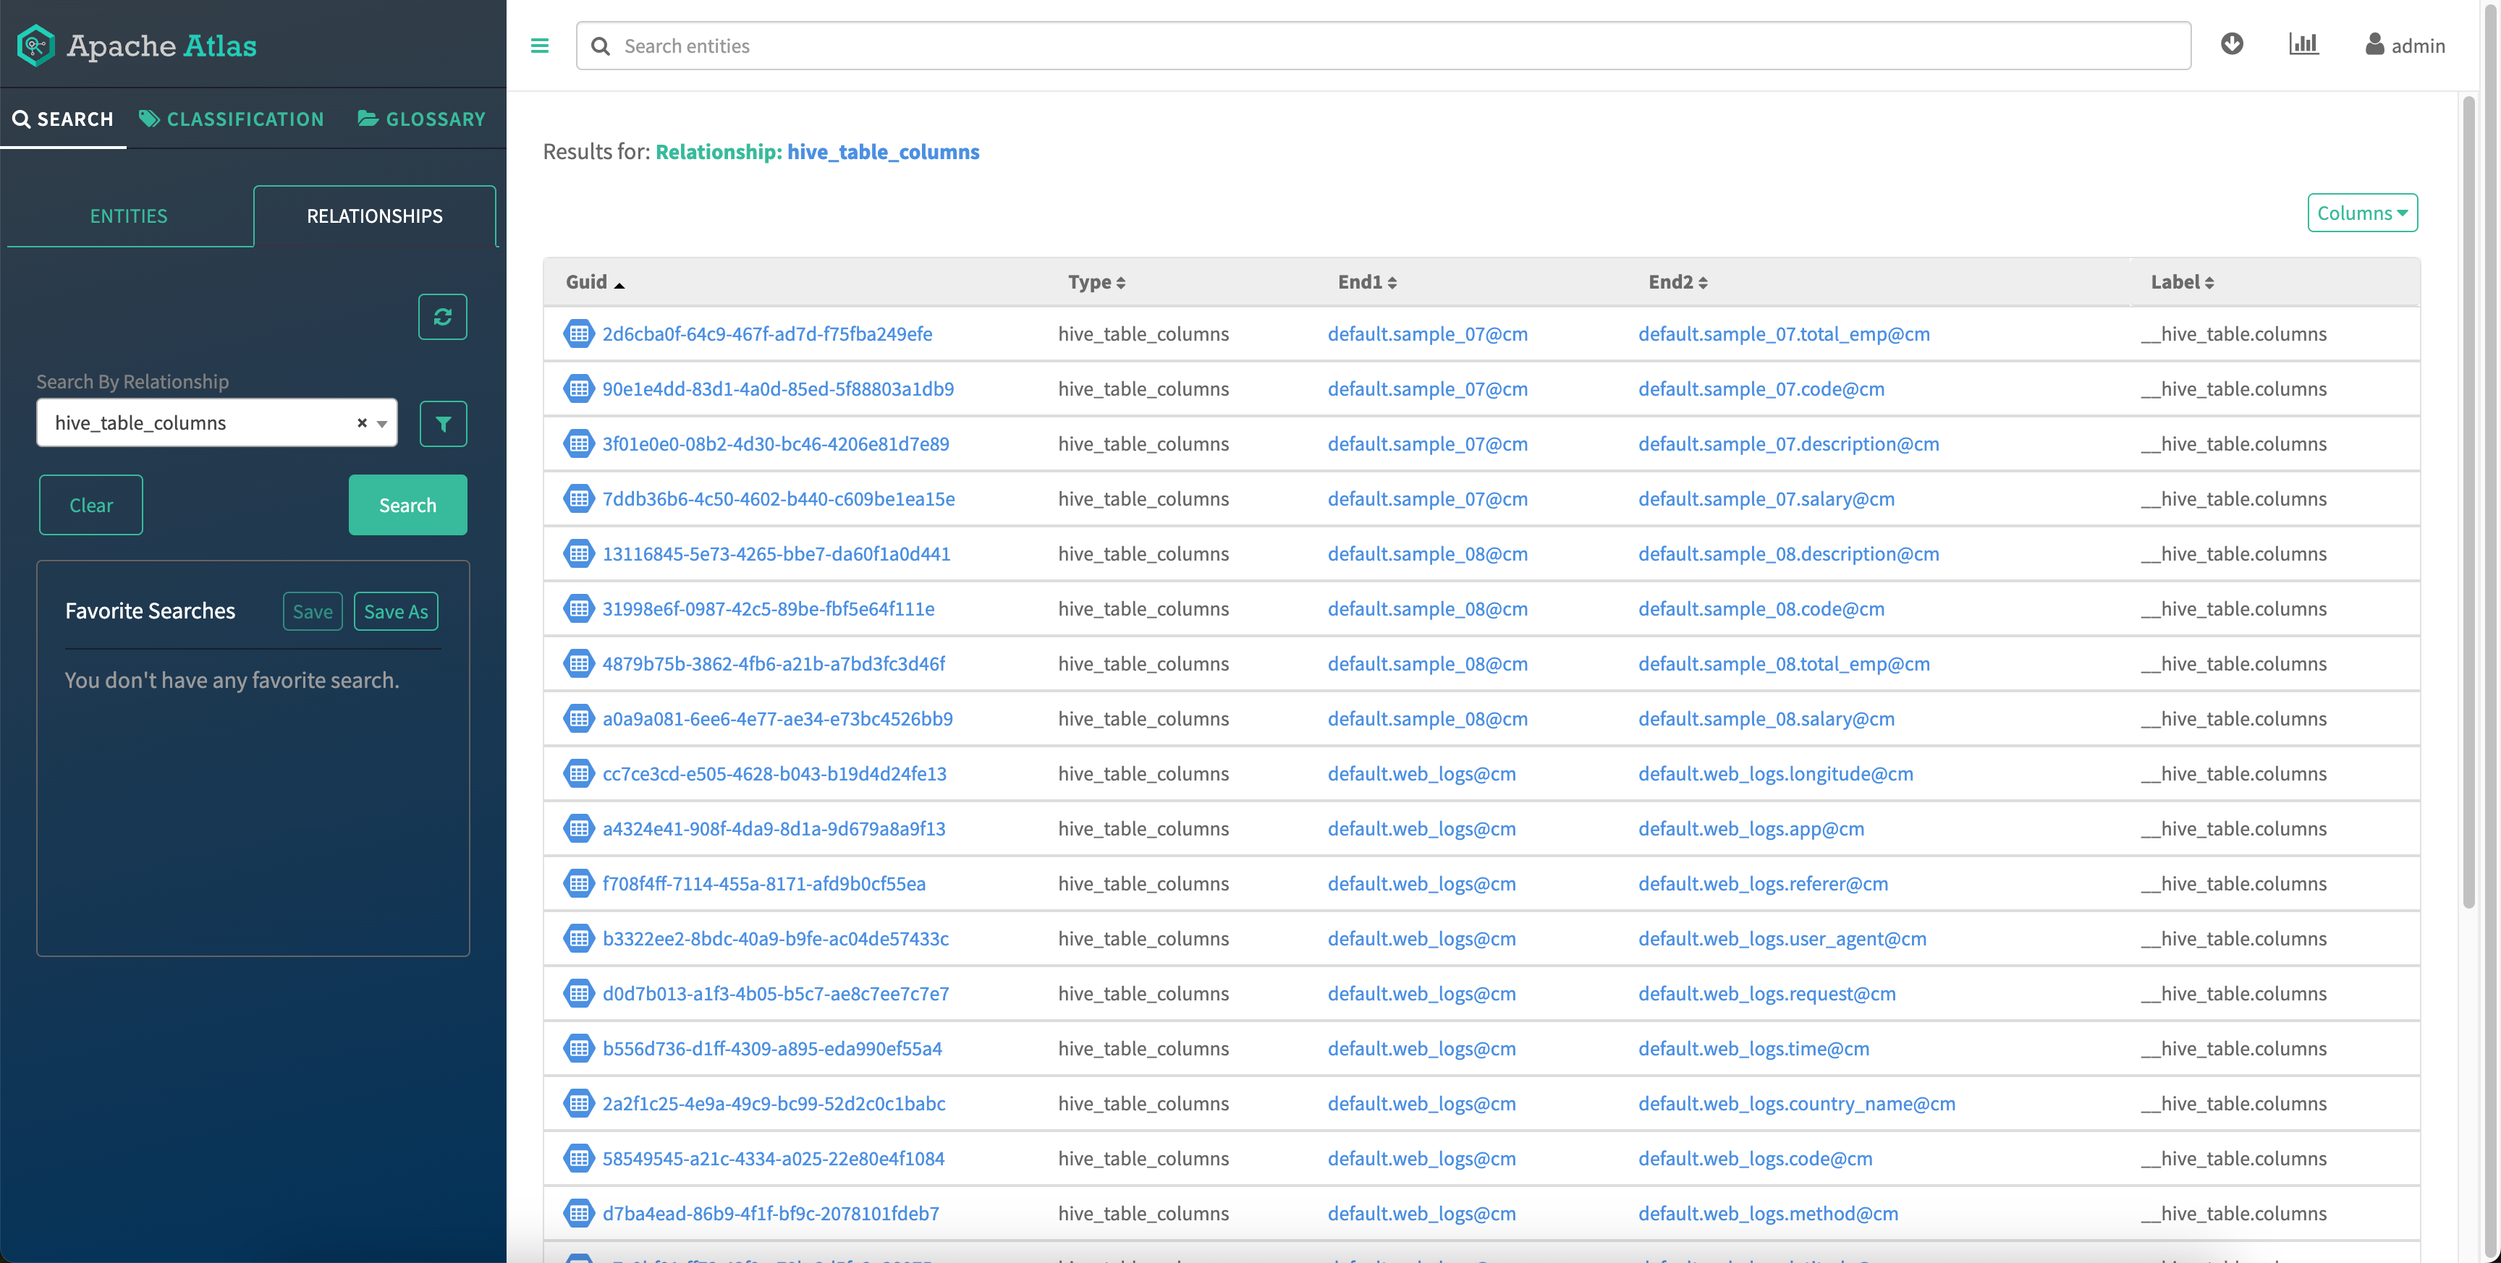Click the download icon in the header
The height and width of the screenshot is (1263, 2501).
tap(2231, 45)
